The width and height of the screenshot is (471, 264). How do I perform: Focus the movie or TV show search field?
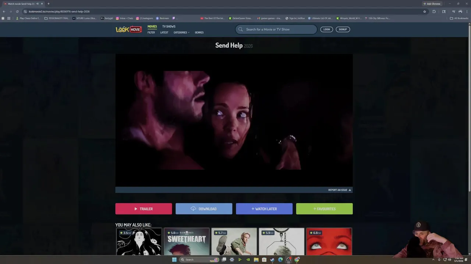coord(276,29)
